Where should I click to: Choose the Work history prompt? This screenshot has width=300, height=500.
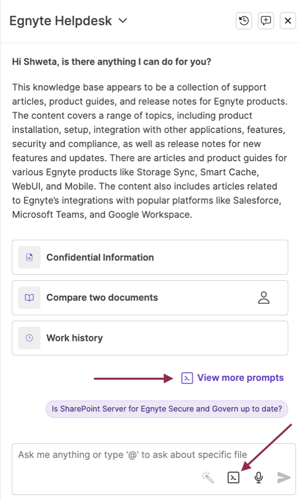tap(74, 337)
